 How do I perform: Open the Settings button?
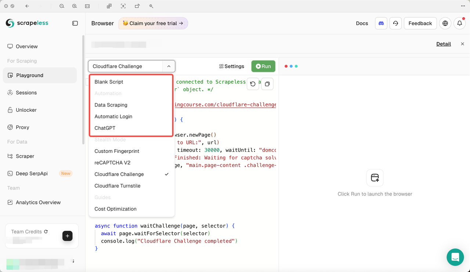[x=231, y=66]
